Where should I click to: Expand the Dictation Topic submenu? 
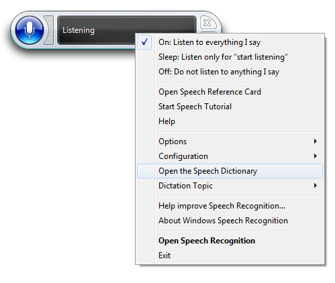click(x=230, y=186)
